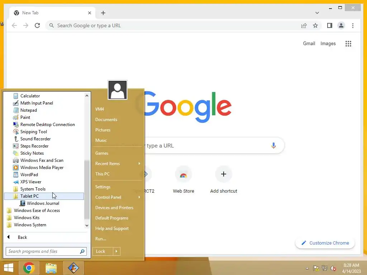Image resolution: width=367 pixels, height=275 pixels.
Task: Click the Chrome icon on the taskbar
Action: pos(29,268)
